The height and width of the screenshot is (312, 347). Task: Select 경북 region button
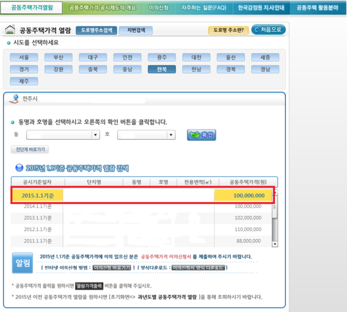231,69
